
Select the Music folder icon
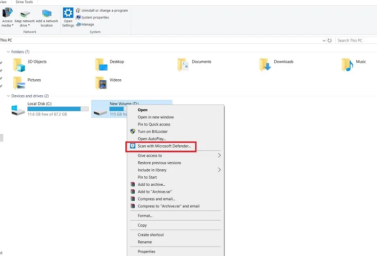click(347, 65)
